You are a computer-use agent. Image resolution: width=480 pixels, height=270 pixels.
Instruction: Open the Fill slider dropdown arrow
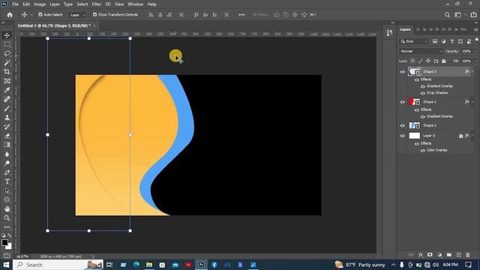tap(475, 61)
